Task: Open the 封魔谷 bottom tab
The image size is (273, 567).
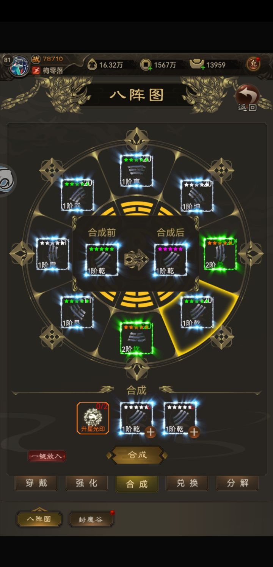Action: click(x=91, y=519)
